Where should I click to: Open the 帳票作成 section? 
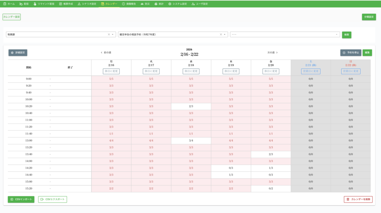click(x=66, y=4)
